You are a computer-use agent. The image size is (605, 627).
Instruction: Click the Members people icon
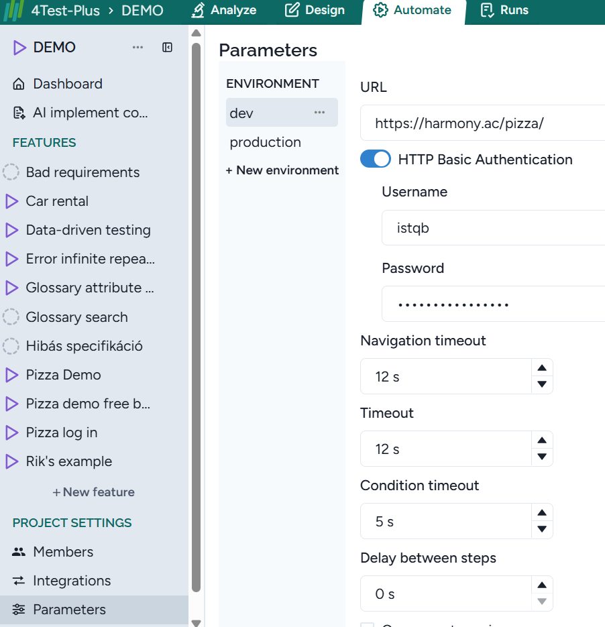pos(19,552)
